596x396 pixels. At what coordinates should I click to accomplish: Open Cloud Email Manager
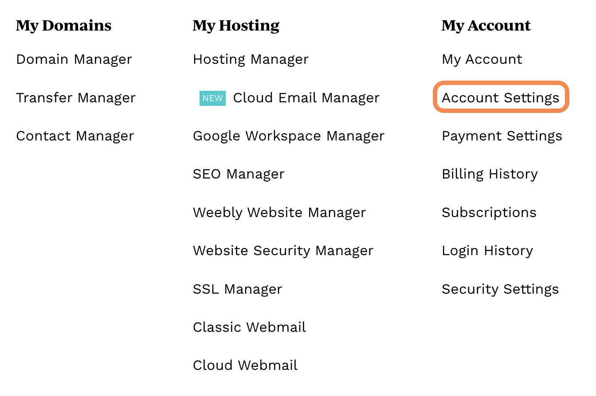(x=306, y=97)
